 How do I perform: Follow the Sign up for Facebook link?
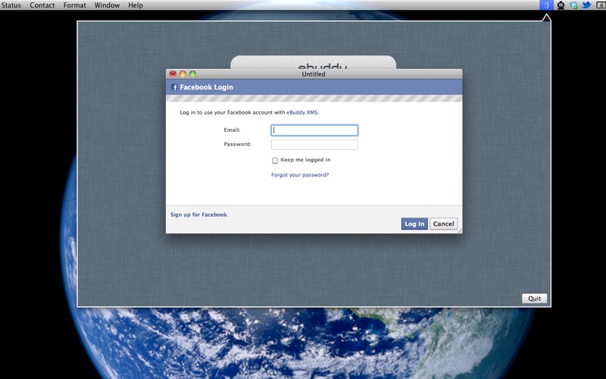[198, 215]
